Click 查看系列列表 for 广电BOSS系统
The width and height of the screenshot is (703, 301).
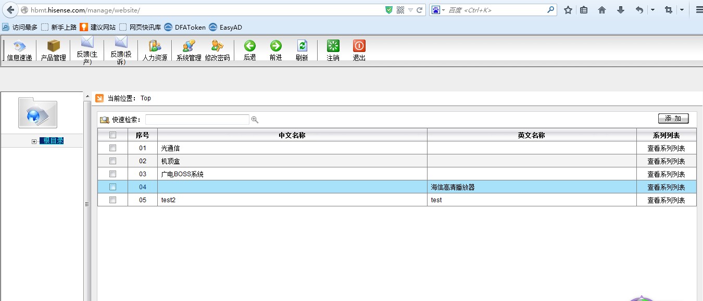[x=666, y=174]
